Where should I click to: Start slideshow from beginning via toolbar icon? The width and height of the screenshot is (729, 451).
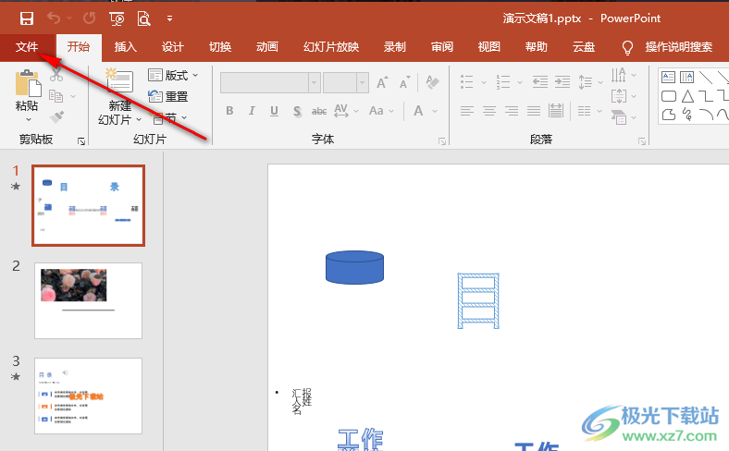coord(117,18)
